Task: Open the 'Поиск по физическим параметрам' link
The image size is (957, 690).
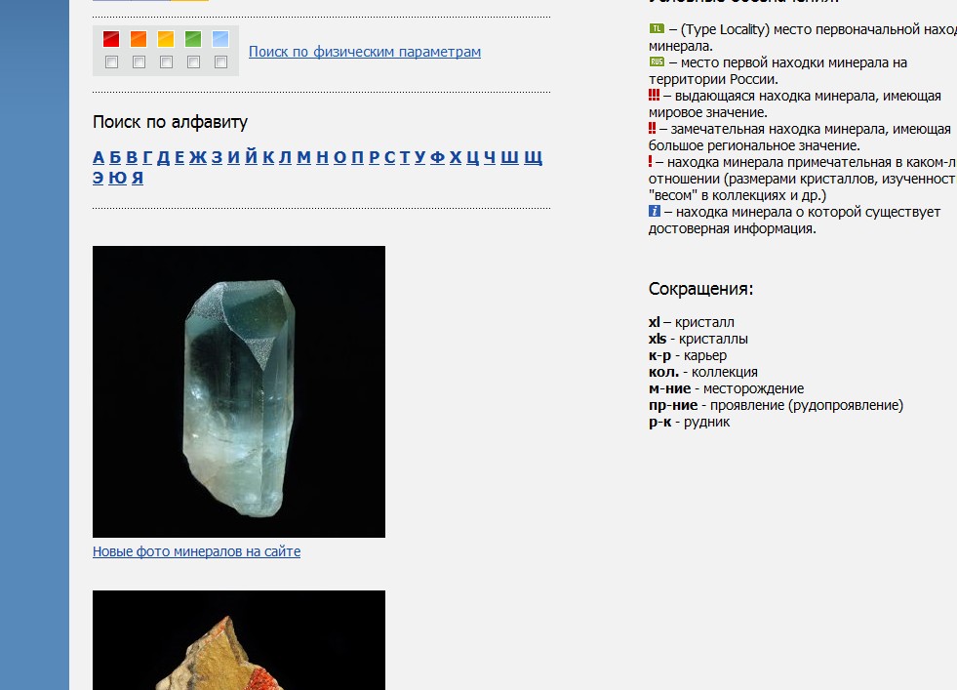Action: click(x=365, y=52)
